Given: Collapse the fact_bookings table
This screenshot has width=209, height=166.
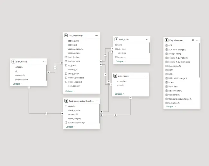Looking at the screenshot, I should coord(70,91).
